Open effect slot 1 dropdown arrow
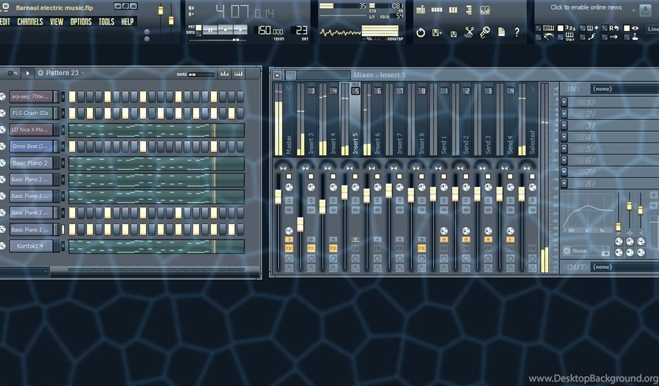 point(564,102)
